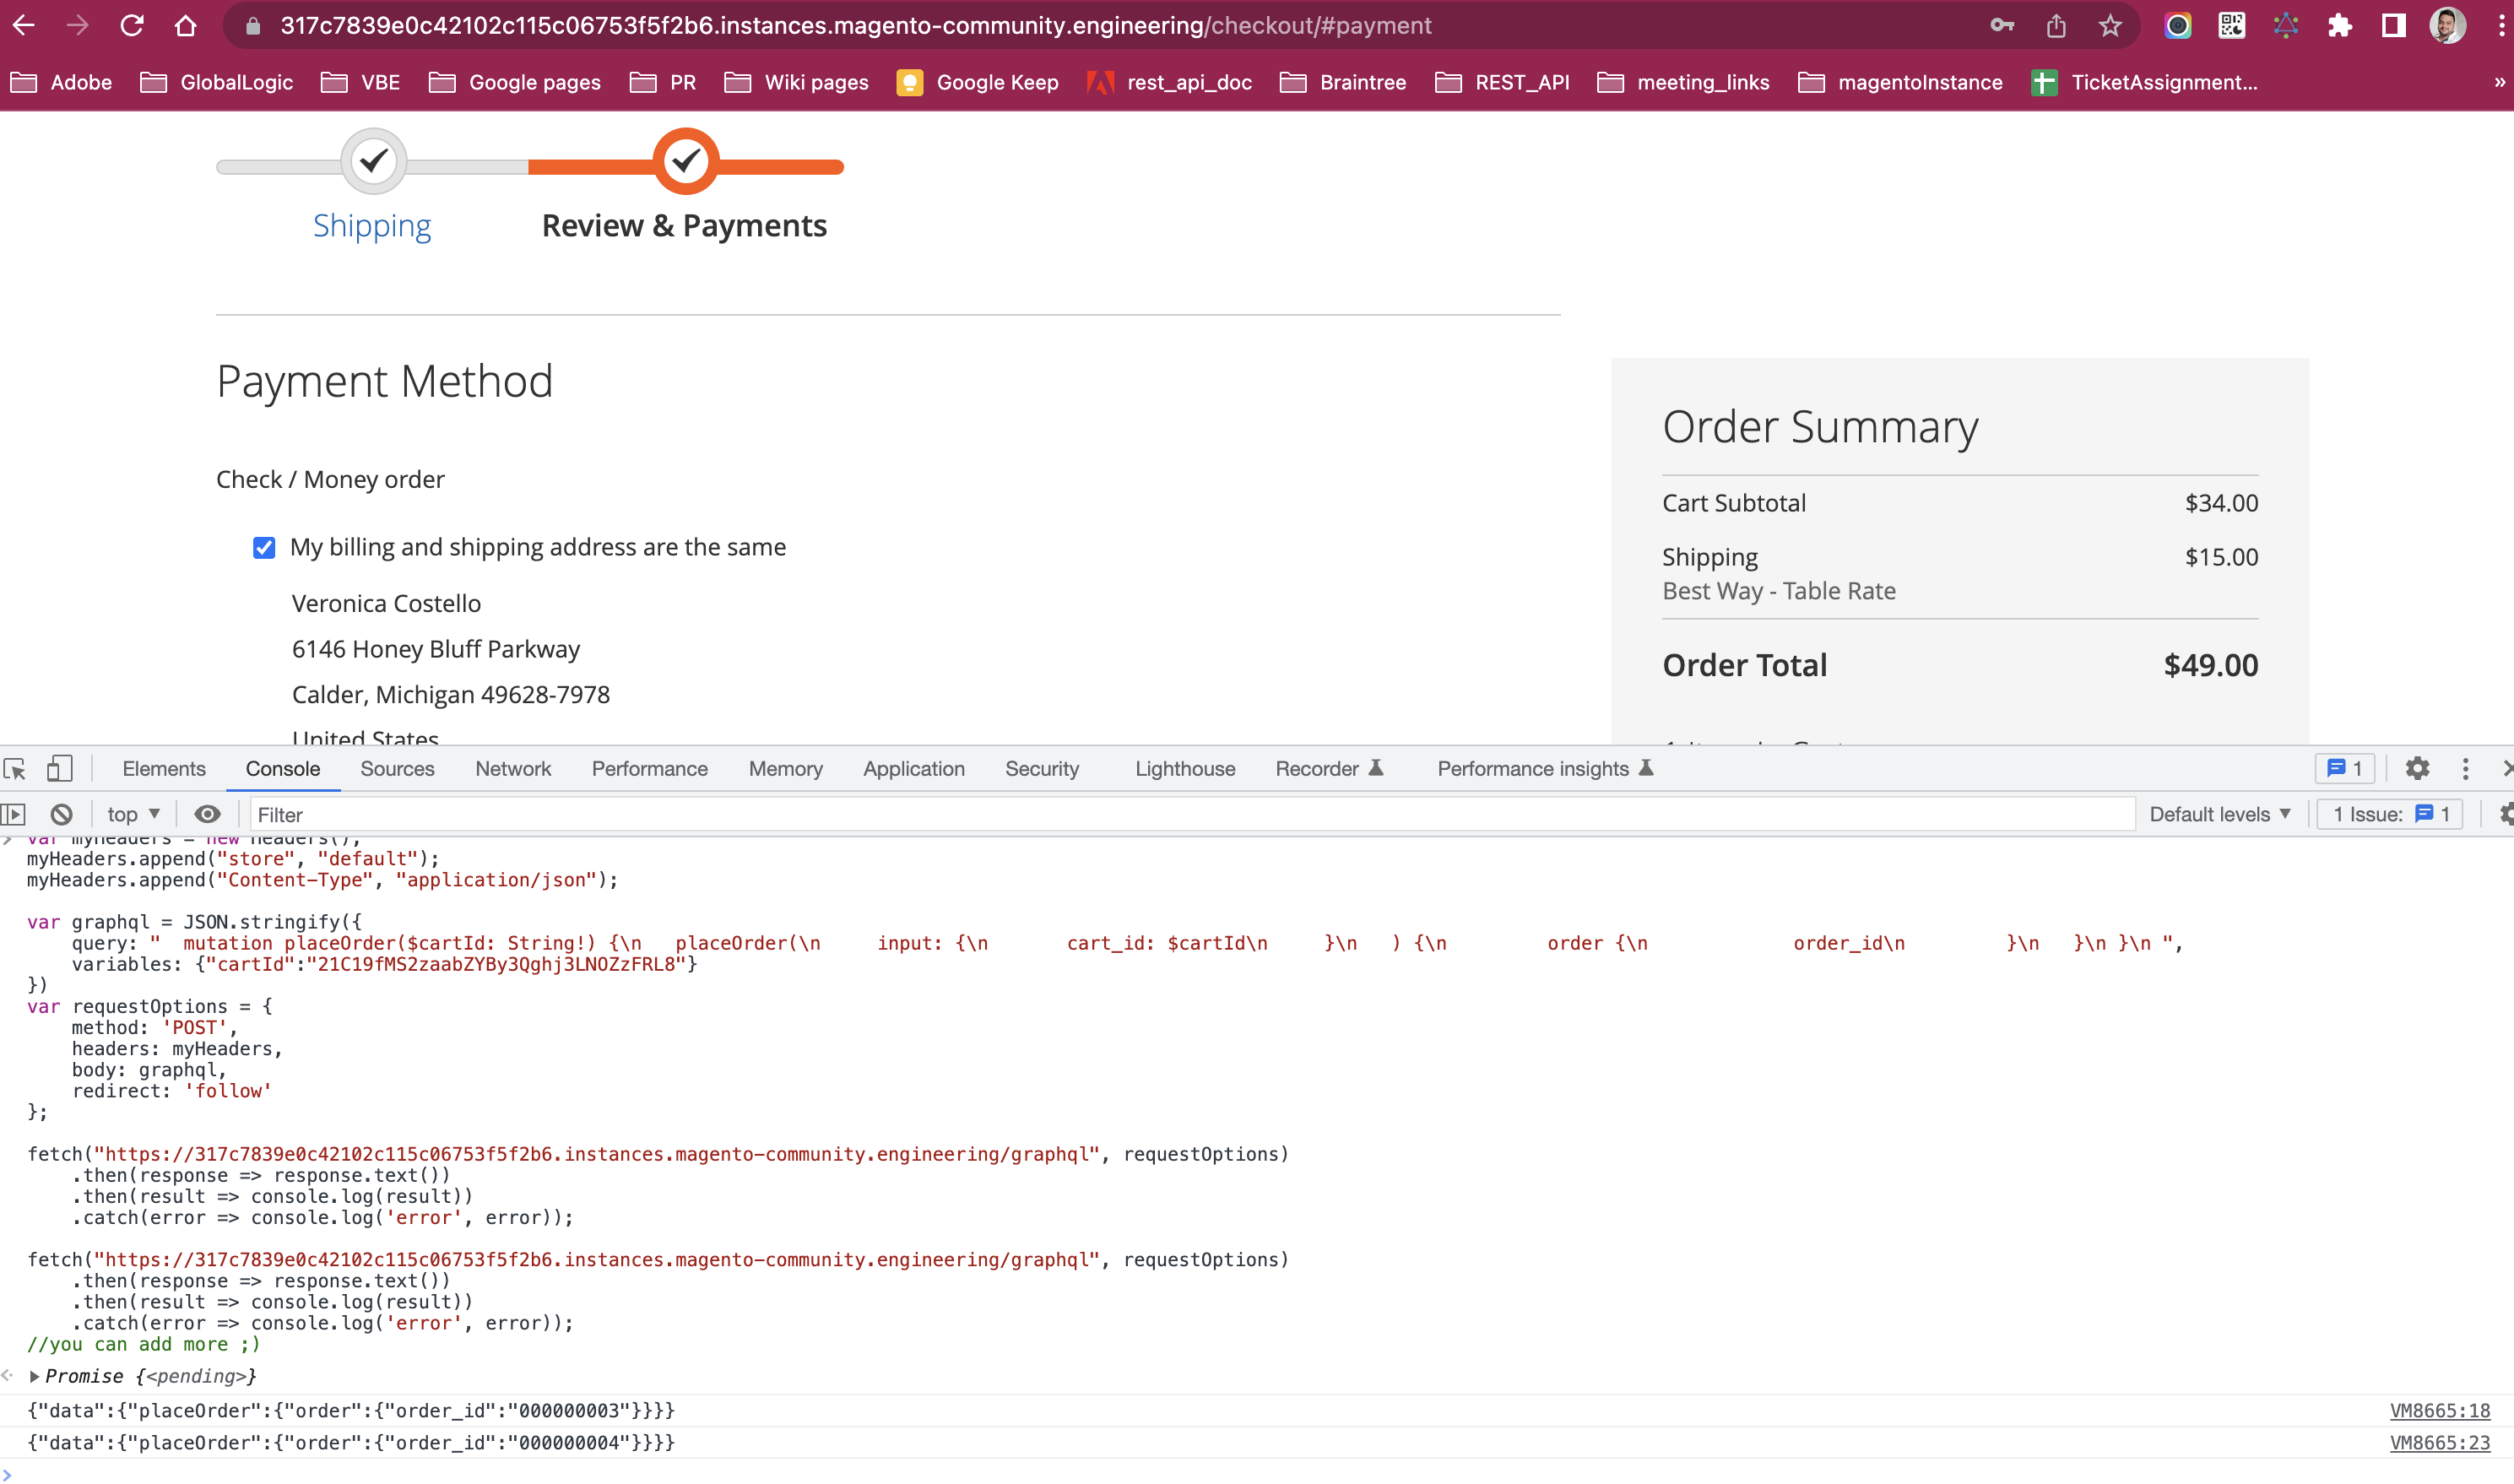The width and height of the screenshot is (2514, 1484).
Task: Bookmark this page with the star icon
Action: pos(2110,26)
